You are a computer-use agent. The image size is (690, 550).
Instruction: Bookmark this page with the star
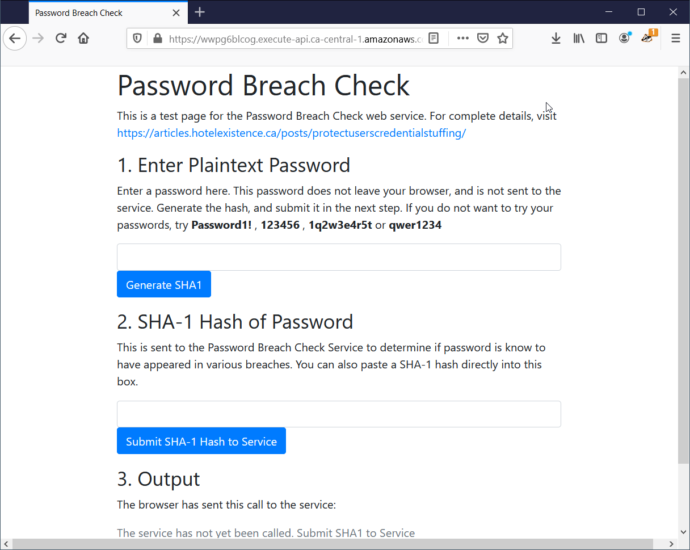[502, 39]
